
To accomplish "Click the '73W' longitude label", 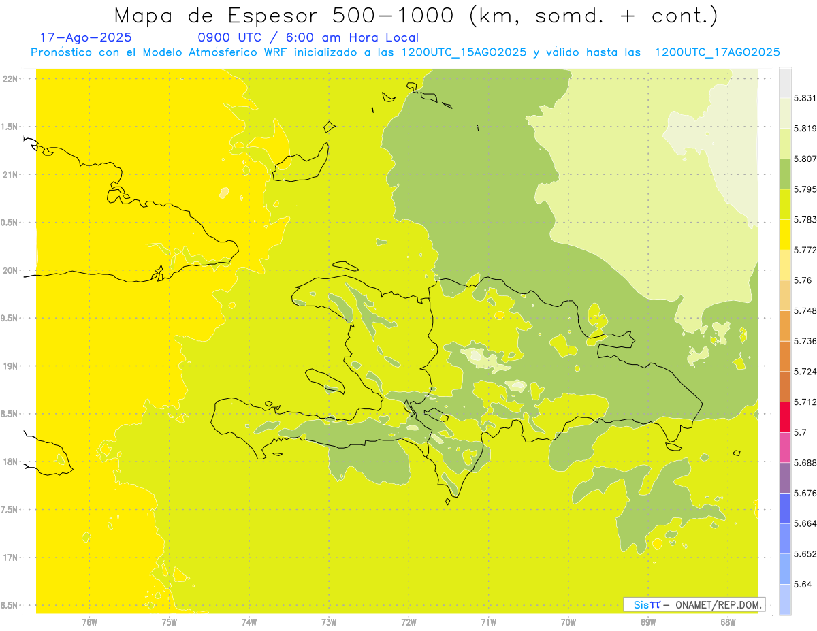I will 329,622.
